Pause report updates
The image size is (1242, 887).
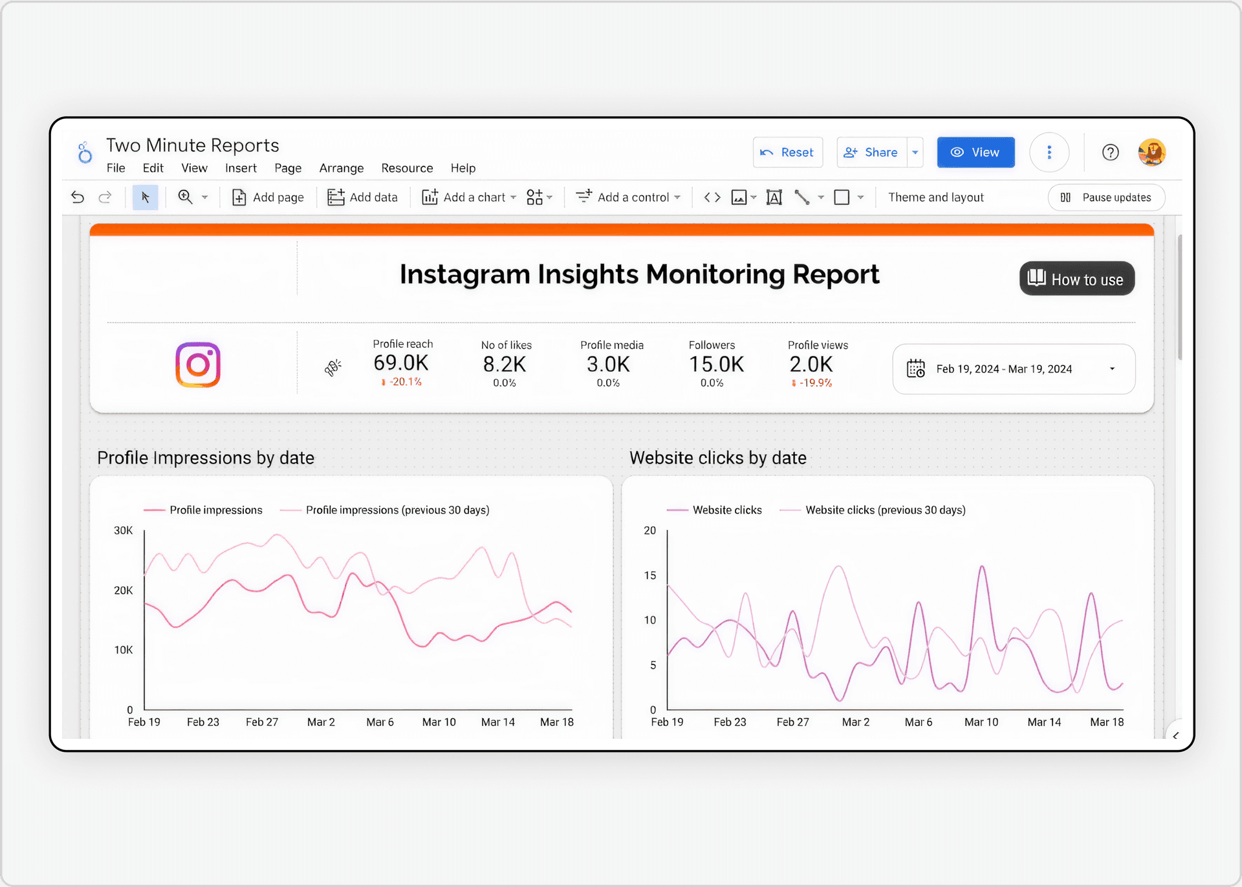(1106, 197)
